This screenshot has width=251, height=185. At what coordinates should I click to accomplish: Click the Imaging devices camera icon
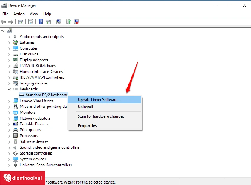[16, 83]
